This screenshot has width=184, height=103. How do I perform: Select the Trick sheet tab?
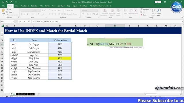13,94
